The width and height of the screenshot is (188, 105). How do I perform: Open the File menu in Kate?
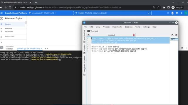[x=85, y=27]
